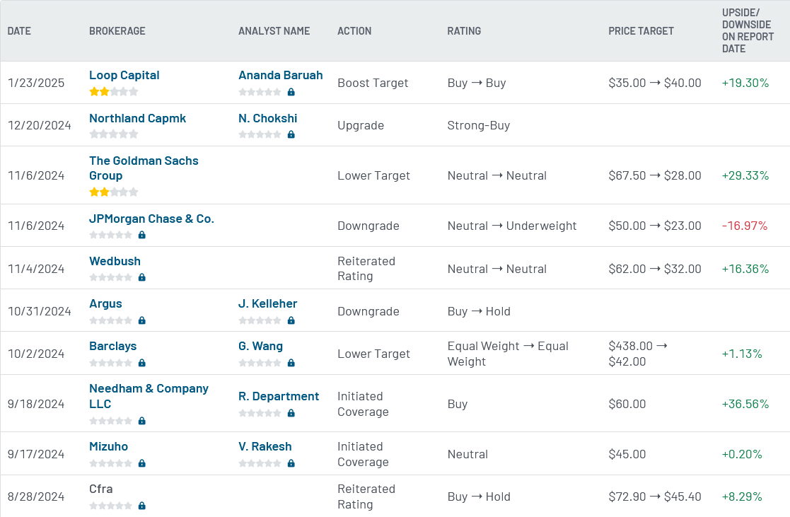
Task: Click the ACTION column header
Action: [x=354, y=30]
